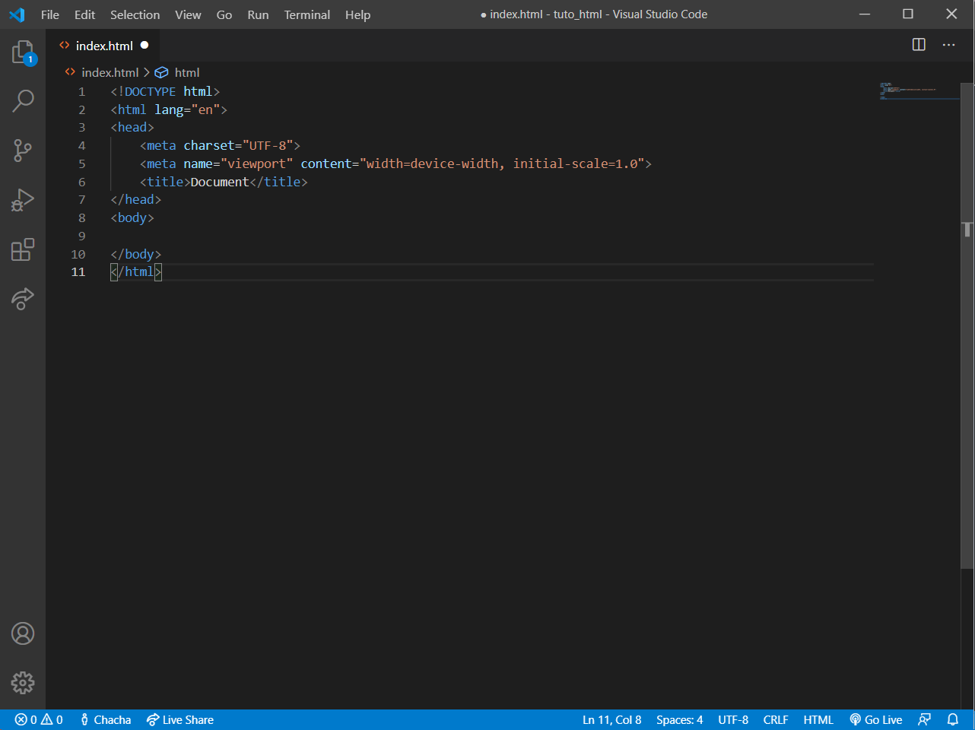The image size is (975, 730).
Task: Click the word Document in title tag
Action: (x=220, y=182)
